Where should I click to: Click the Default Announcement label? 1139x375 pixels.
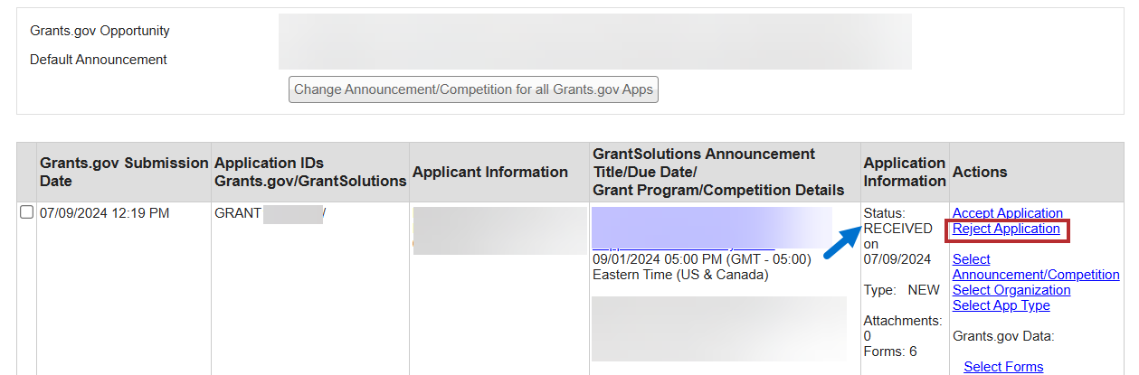[99, 60]
